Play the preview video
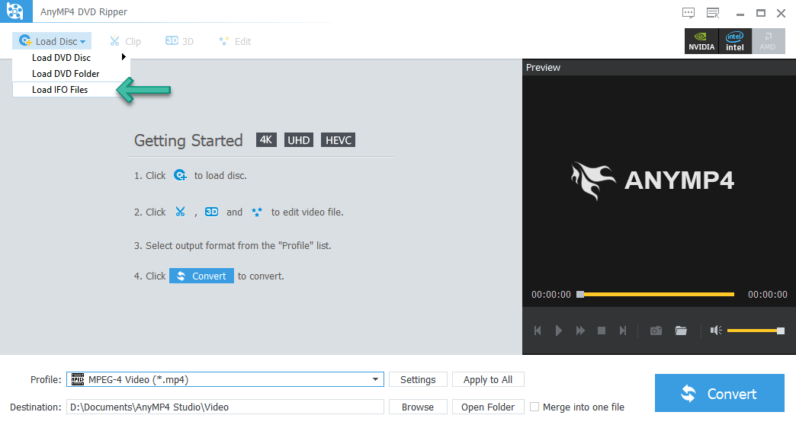Image resolution: width=796 pixels, height=428 pixels. click(558, 331)
